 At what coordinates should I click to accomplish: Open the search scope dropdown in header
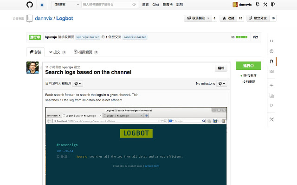(66, 5)
